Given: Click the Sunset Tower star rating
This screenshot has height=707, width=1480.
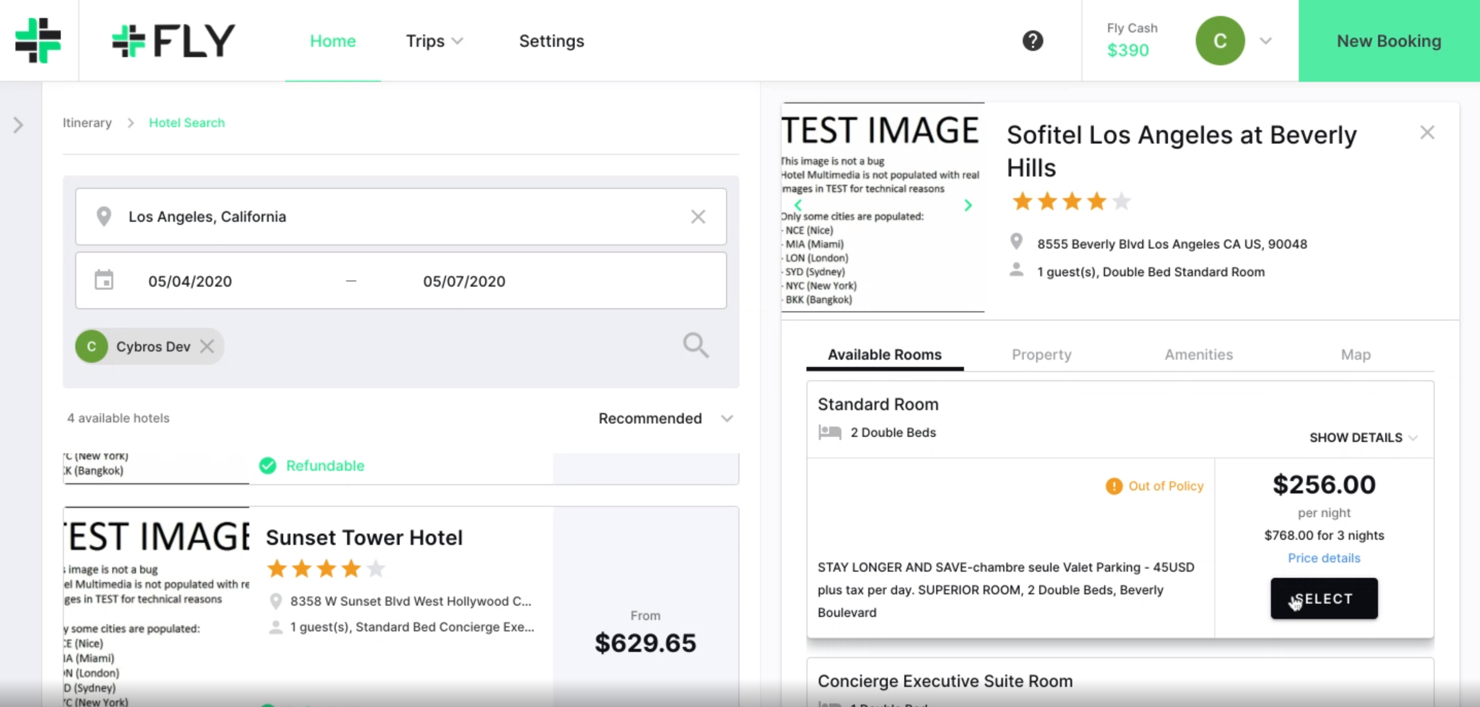Looking at the screenshot, I should (326, 569).
